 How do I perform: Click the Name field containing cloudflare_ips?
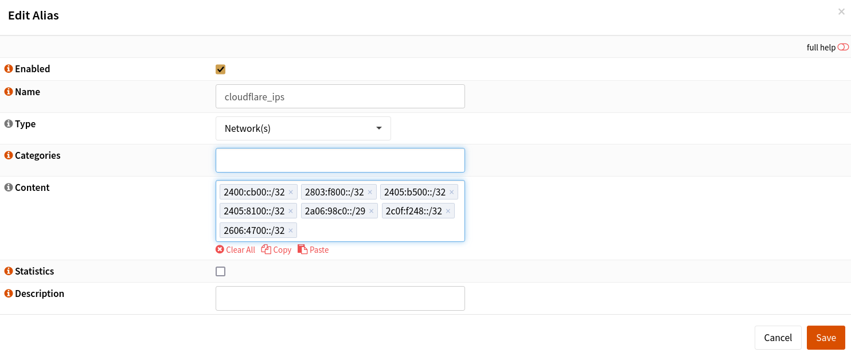pos(339,96)
